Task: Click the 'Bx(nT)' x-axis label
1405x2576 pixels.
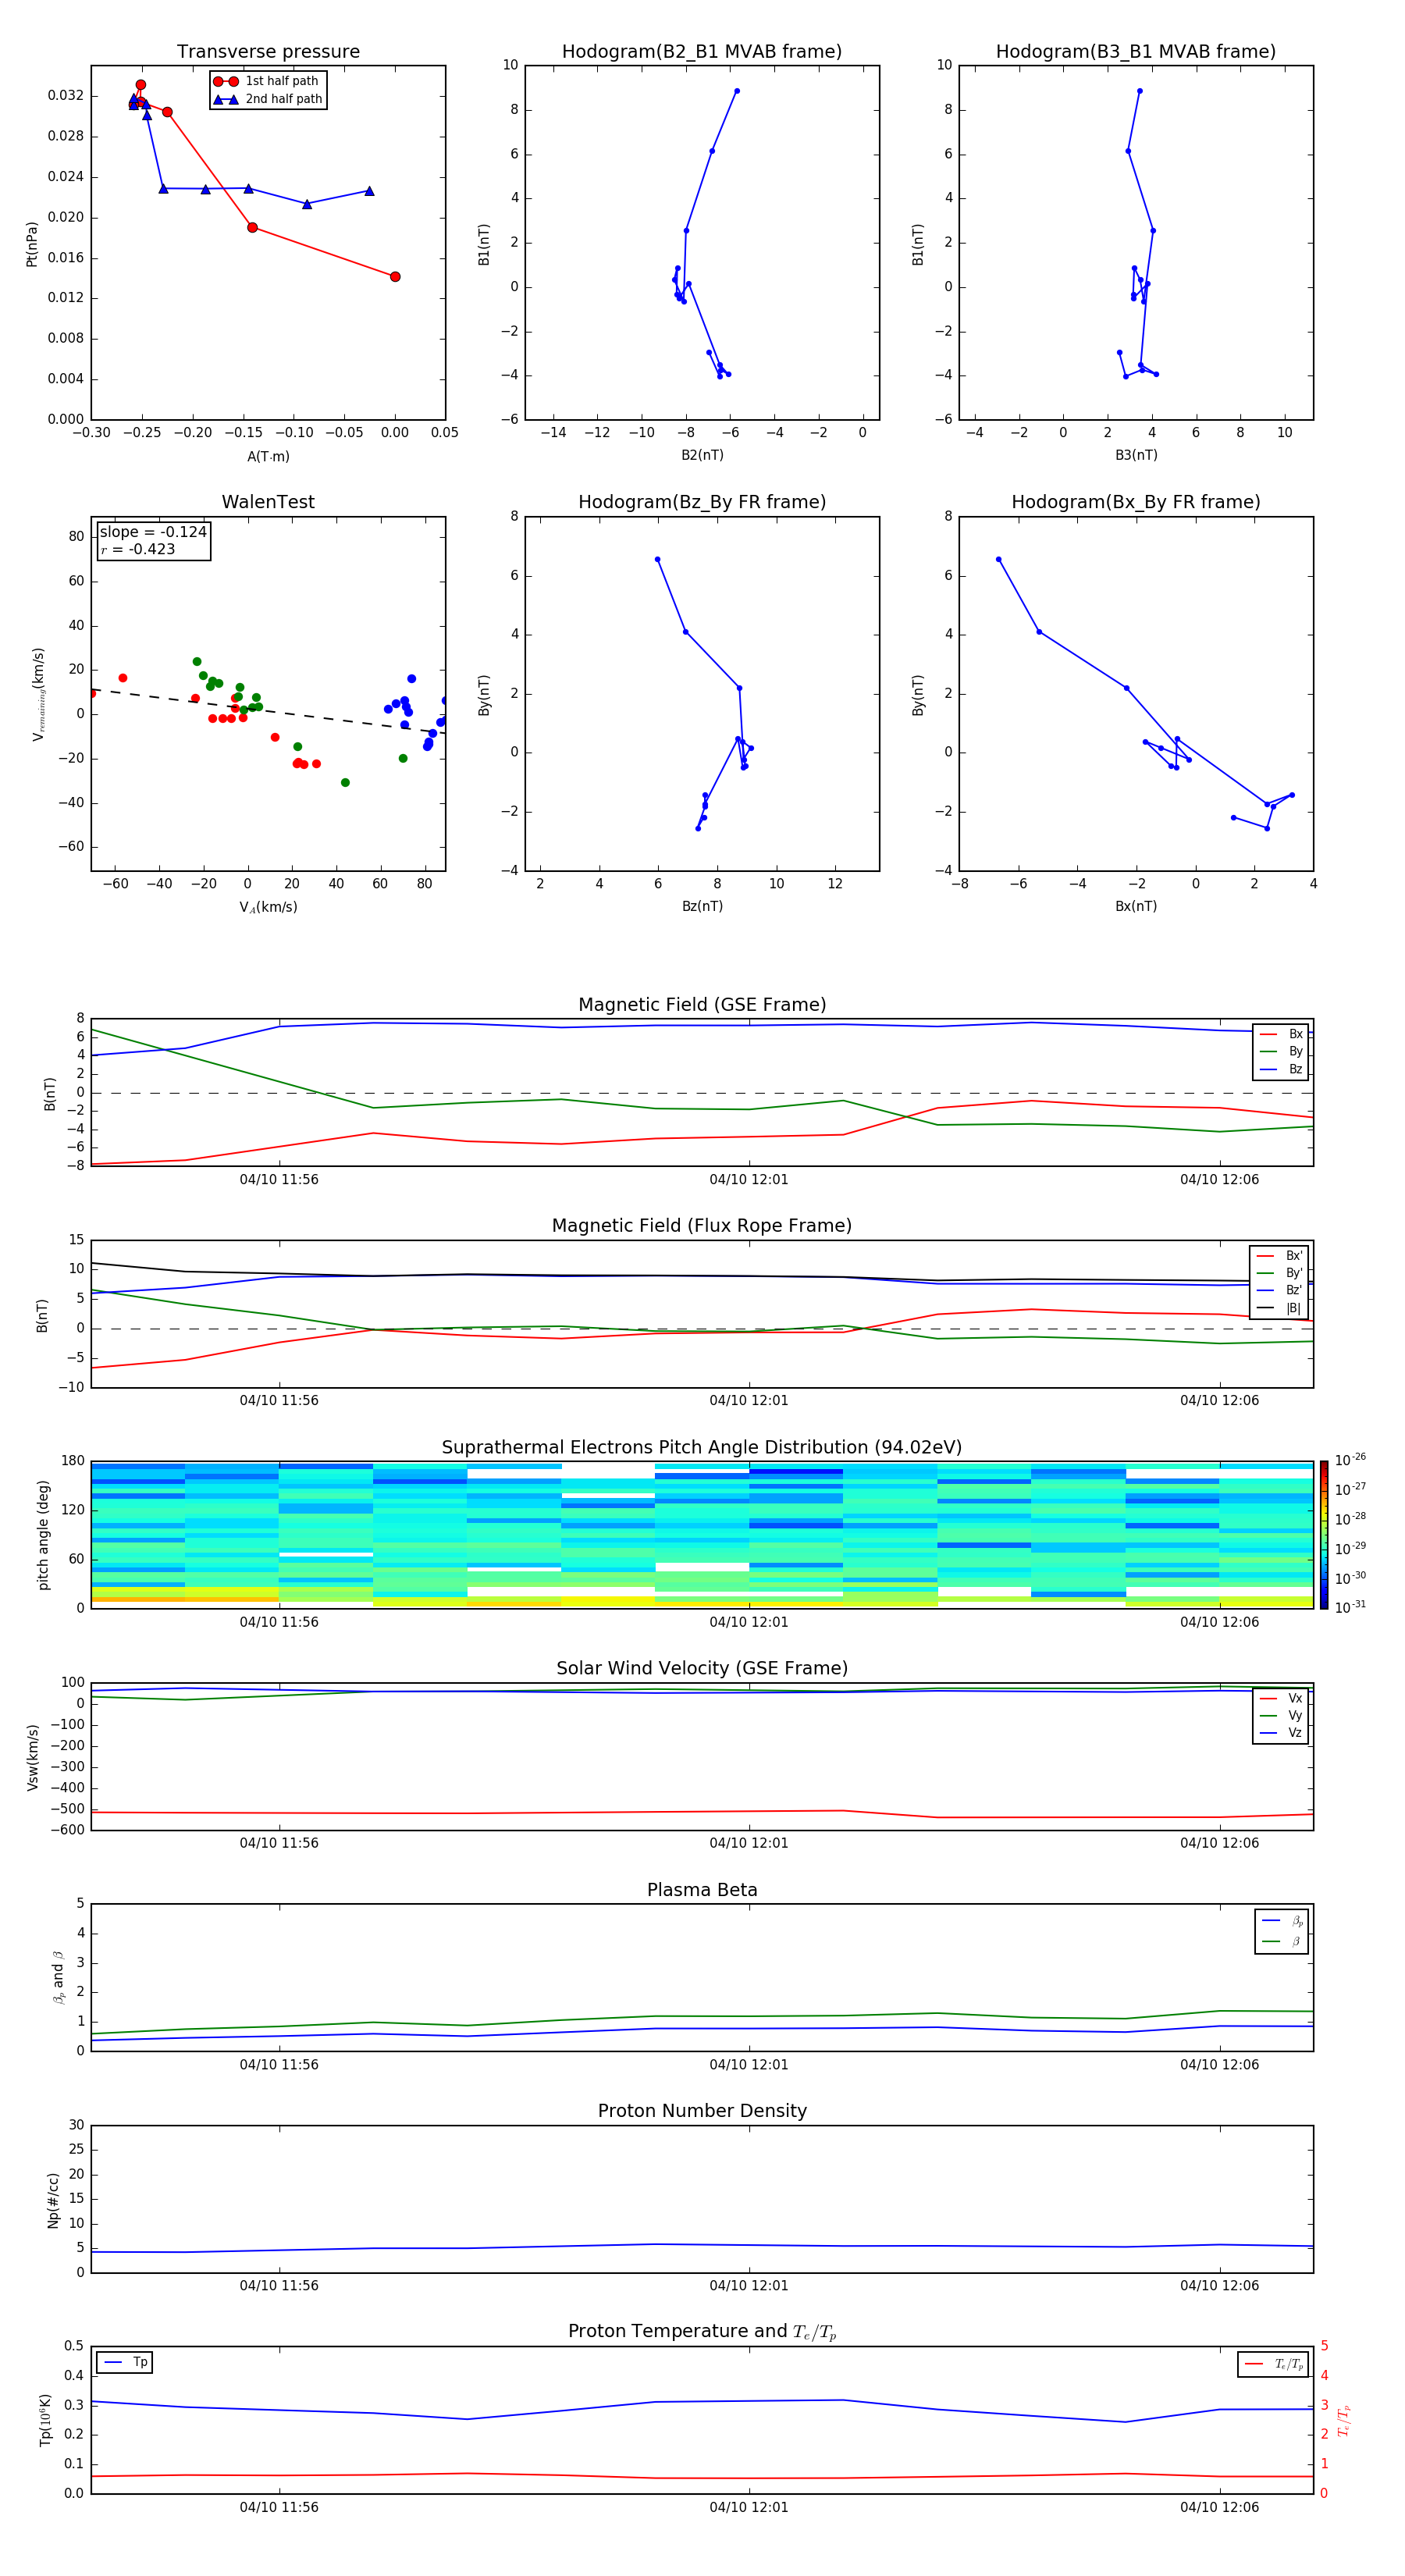Action: (x=1136, y=906)
